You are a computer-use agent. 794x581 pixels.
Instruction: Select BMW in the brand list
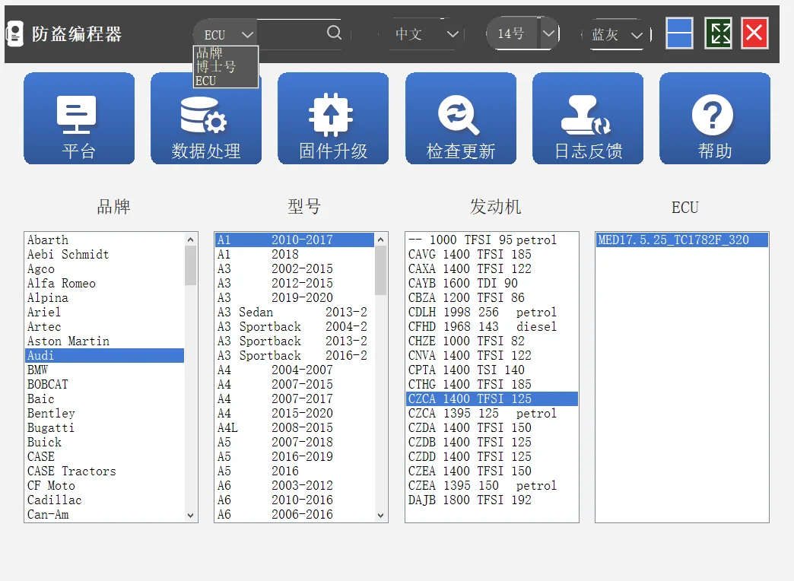(x=104, y=370)
